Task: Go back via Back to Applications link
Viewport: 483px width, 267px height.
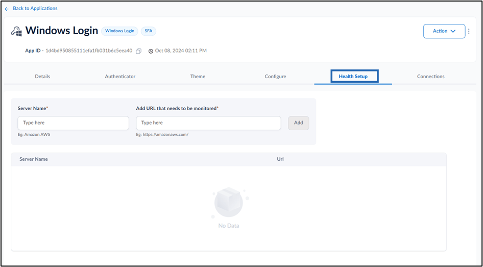Action: coord(35,9)
